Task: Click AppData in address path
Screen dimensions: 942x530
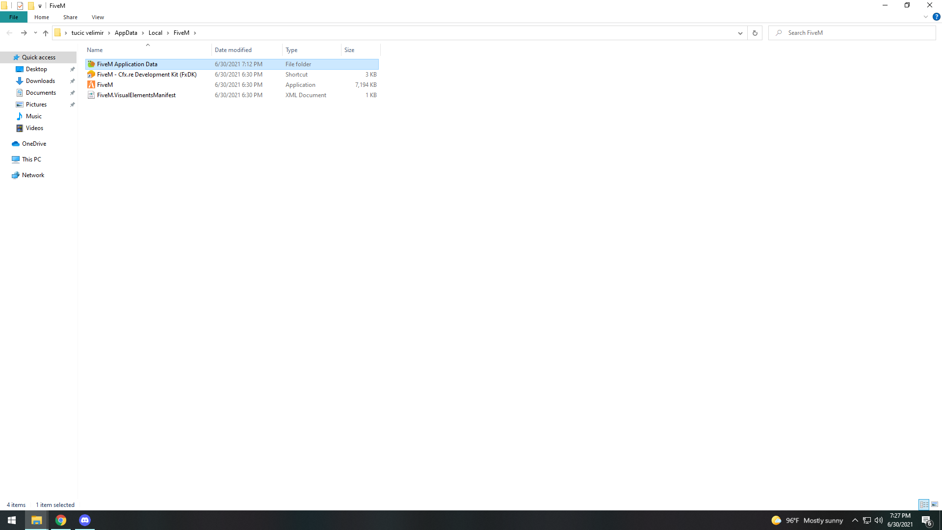Action: pyautogui.click(x=126, y=33)
